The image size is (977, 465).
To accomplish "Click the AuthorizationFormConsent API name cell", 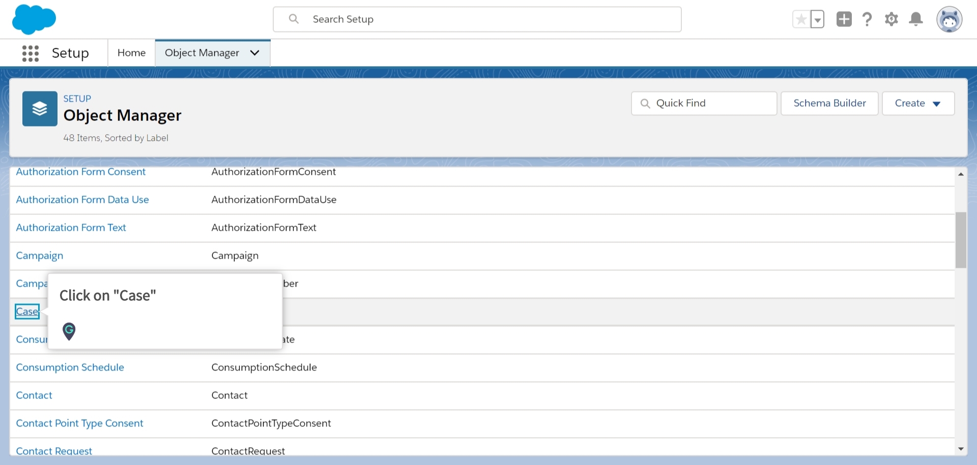I will tap(274, 172).
